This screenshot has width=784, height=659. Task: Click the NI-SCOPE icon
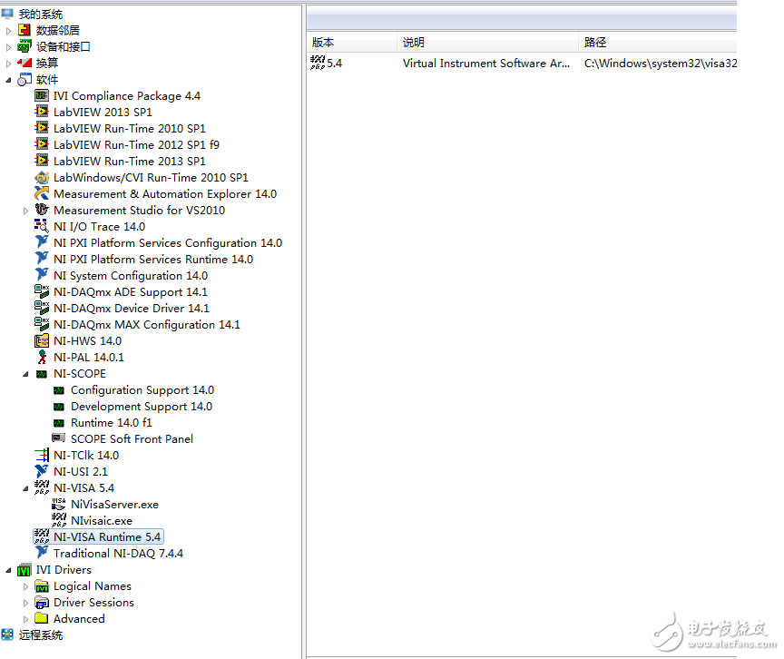(x=42, y=374)
